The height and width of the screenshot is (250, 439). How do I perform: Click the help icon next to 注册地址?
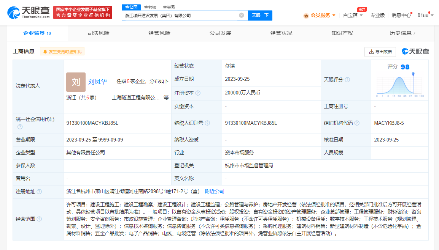[x=39, y=192]
